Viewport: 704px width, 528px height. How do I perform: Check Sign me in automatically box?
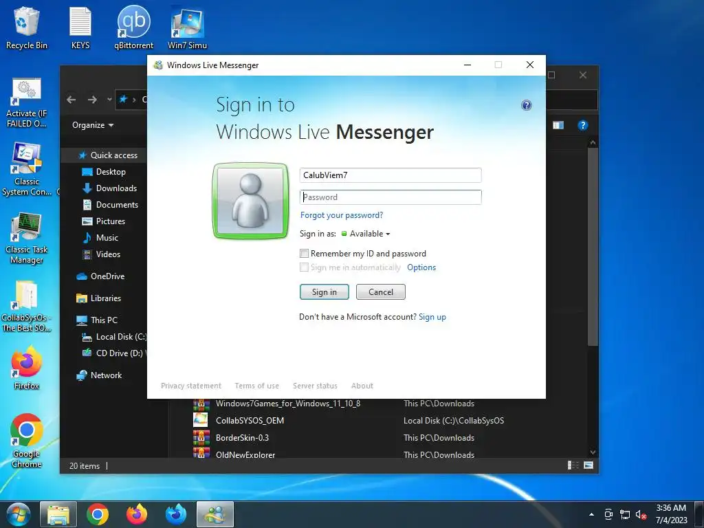point(305,267)
